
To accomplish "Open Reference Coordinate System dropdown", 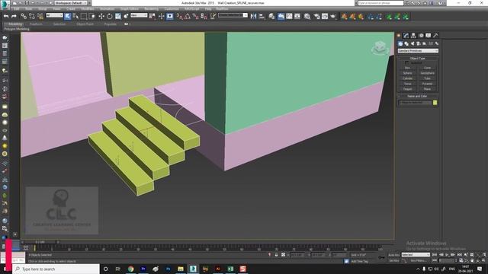I will click(x=139, y=15).
